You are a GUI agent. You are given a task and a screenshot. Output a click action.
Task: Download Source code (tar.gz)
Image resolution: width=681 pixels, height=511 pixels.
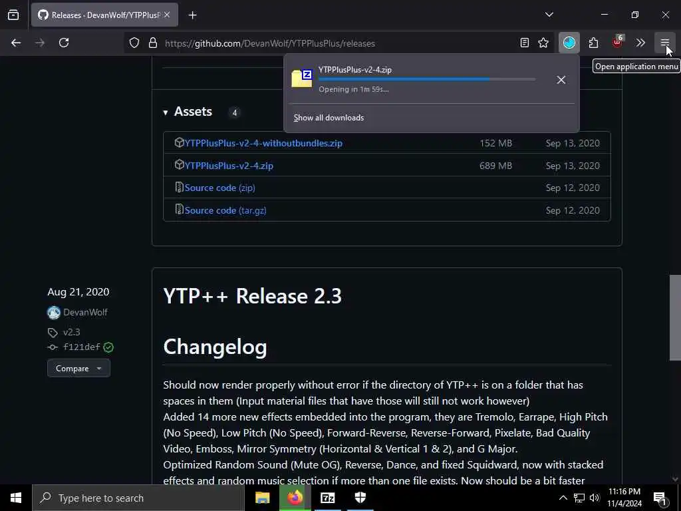click(225, 210)
